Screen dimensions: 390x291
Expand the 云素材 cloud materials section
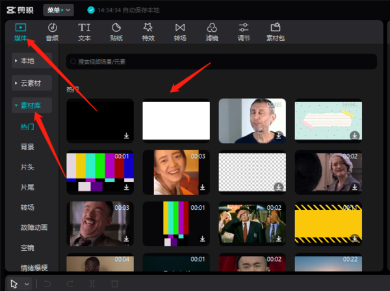[31, 83]
